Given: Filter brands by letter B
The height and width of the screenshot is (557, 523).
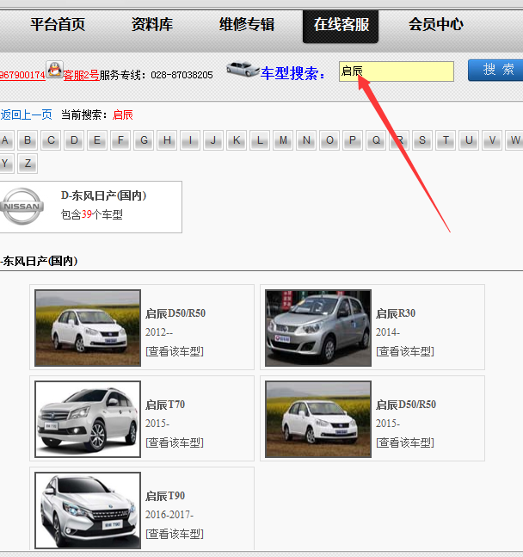Looking at the screenshot, I should pos(28,140).
